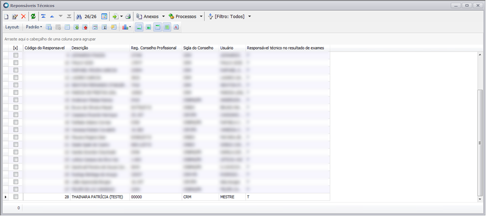486x216 pixels.
Task: Go to the next record with the gray down arrow
Action: point(60,16)
